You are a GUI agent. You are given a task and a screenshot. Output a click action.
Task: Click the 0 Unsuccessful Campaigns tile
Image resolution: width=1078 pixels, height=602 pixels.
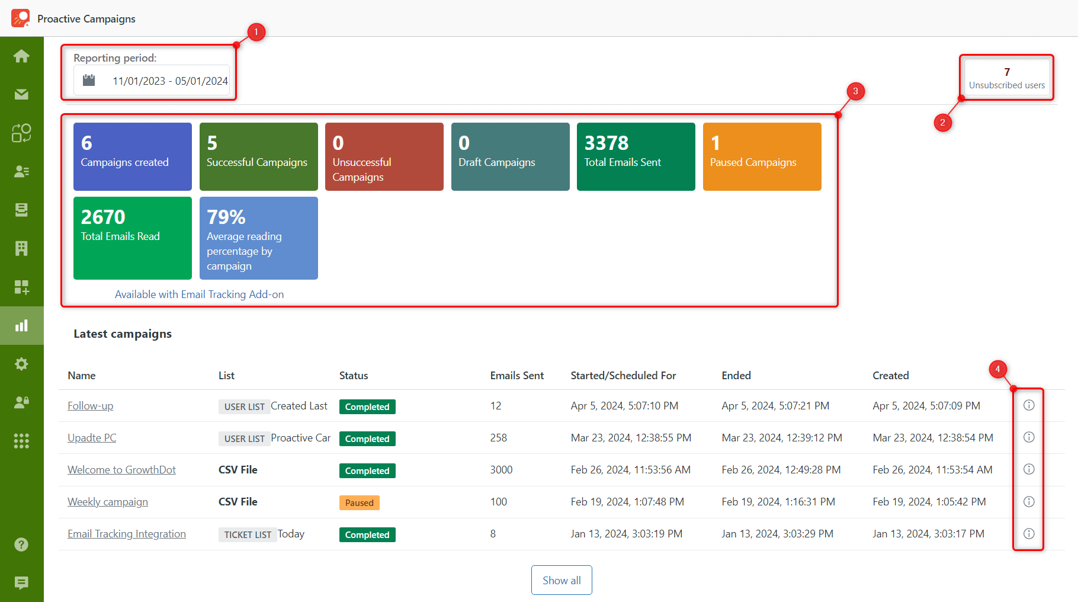click(384, 156)
